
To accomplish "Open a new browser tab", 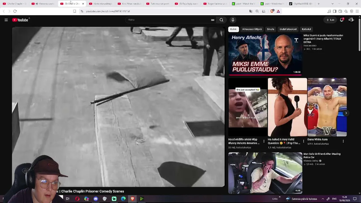I will (x=319, y=4).
